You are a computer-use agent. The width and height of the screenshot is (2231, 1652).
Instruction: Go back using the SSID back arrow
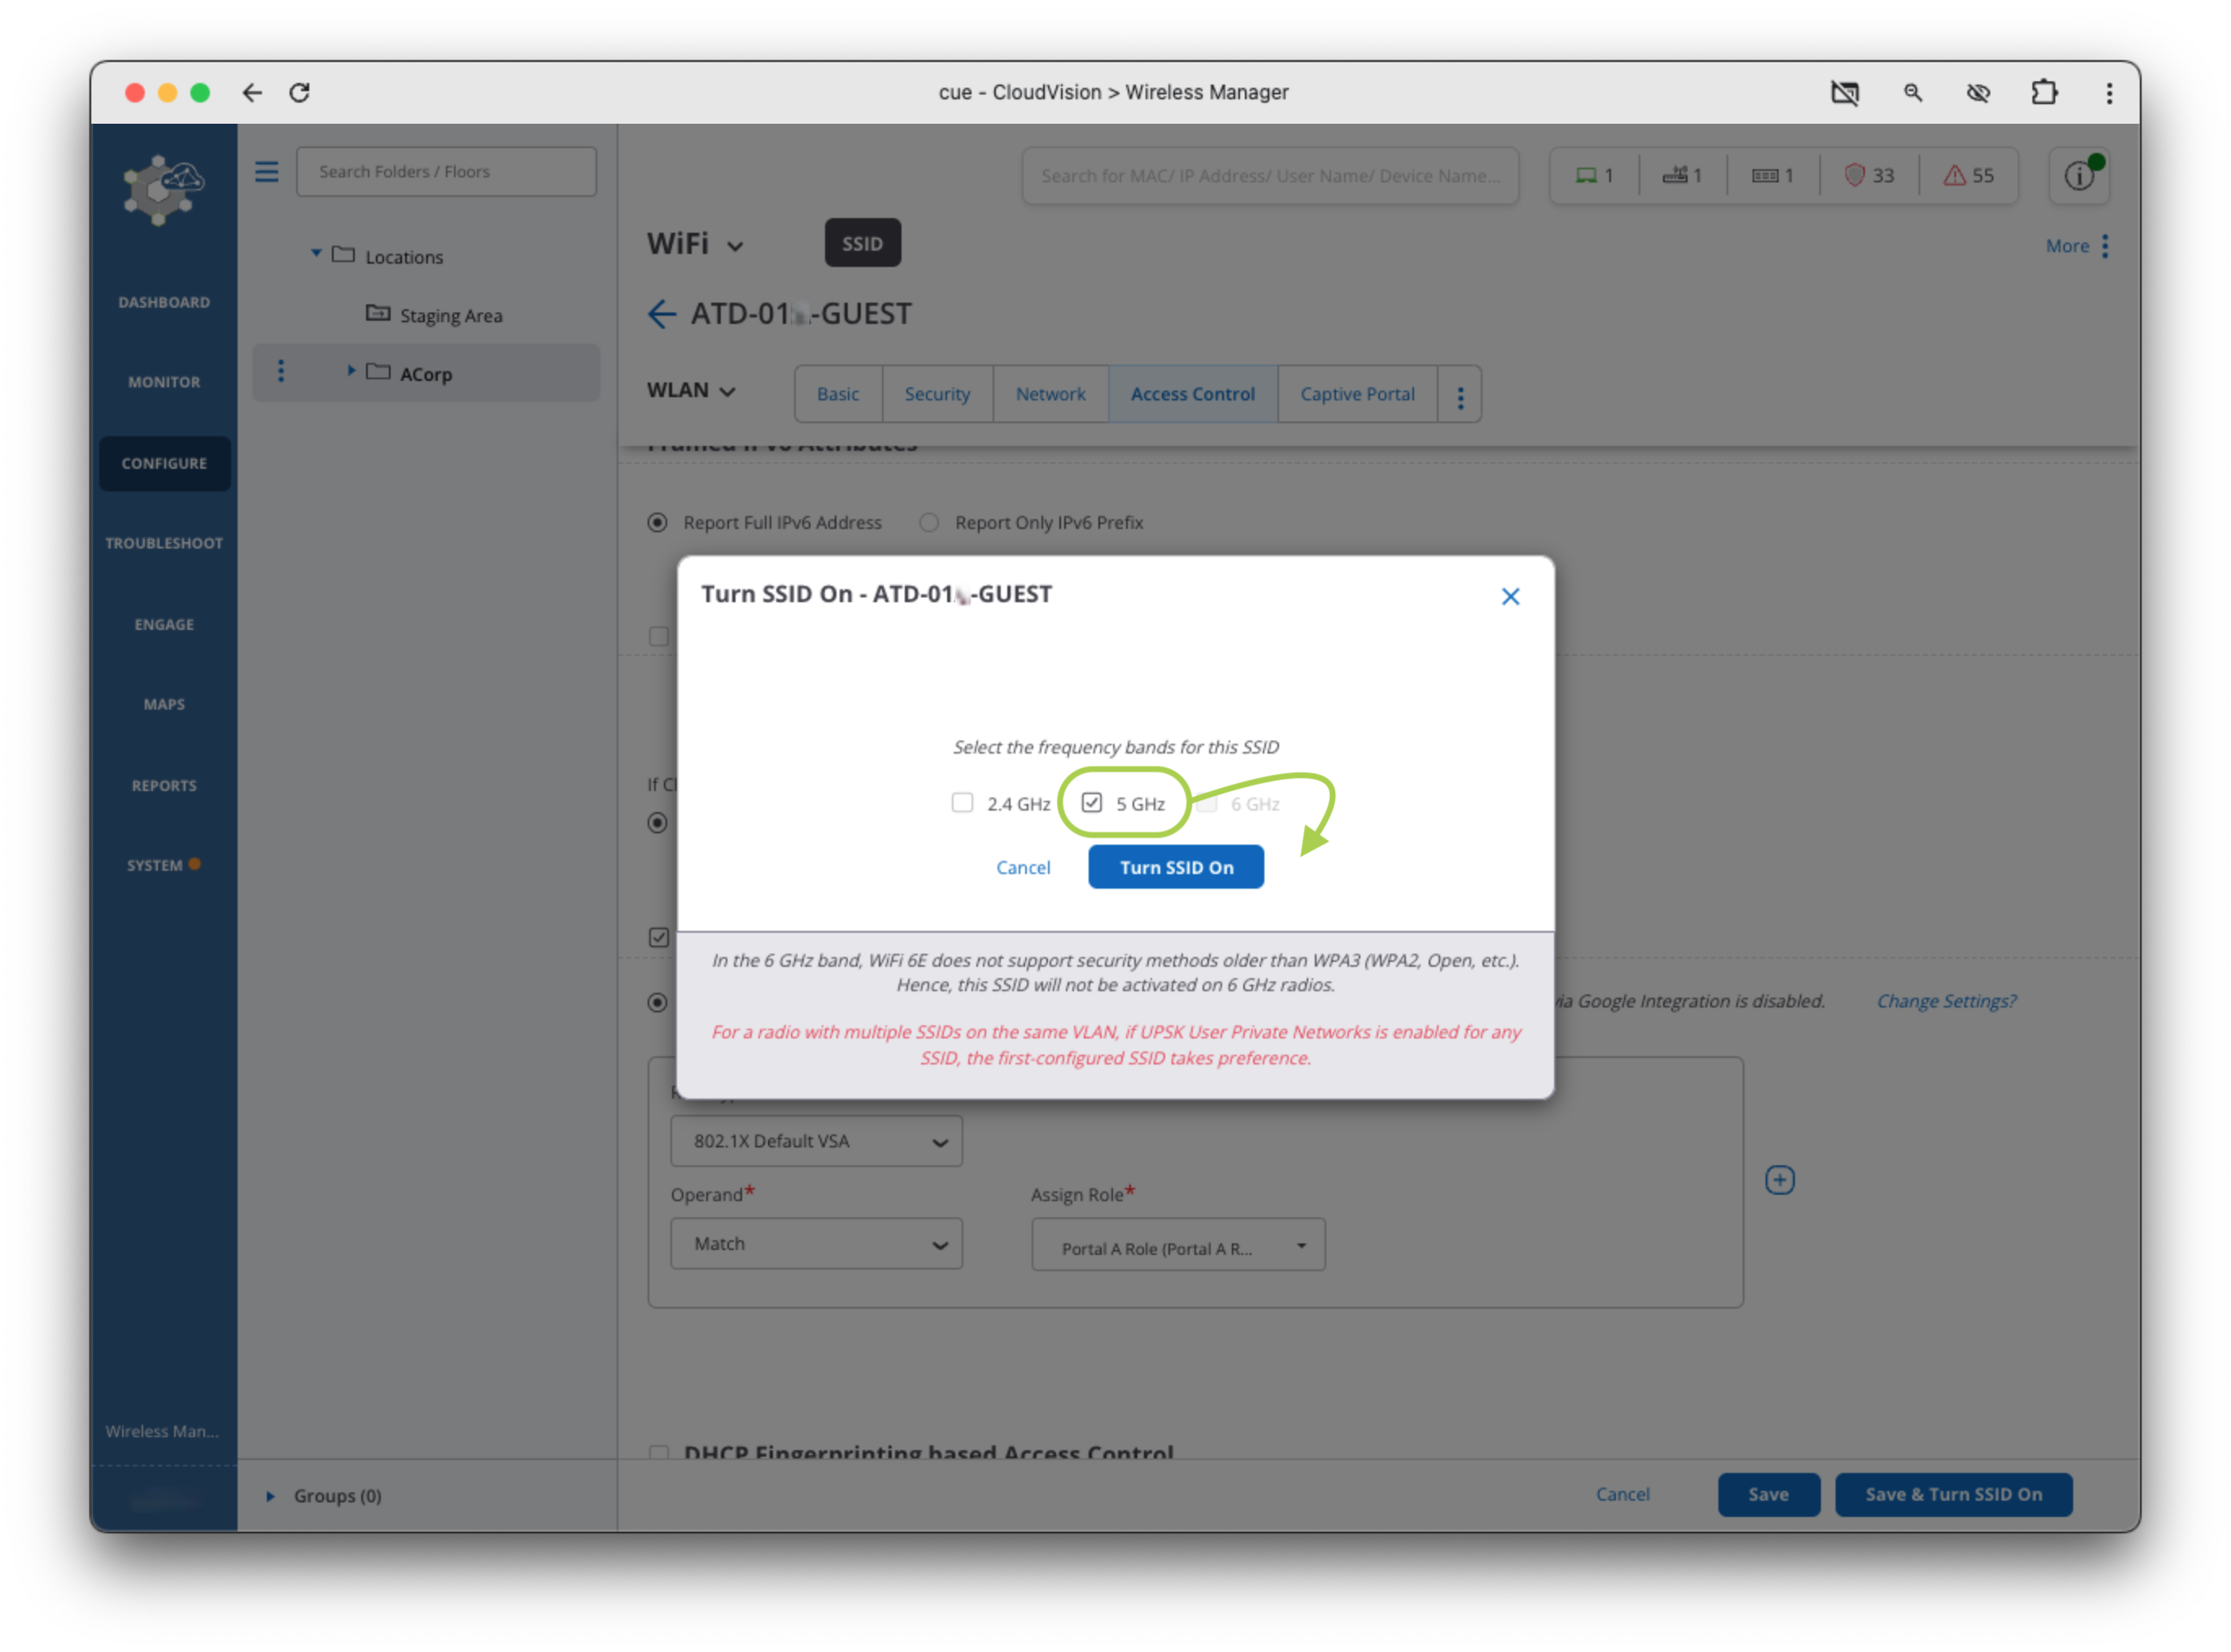pyautogui.click(x=661, y=314)
